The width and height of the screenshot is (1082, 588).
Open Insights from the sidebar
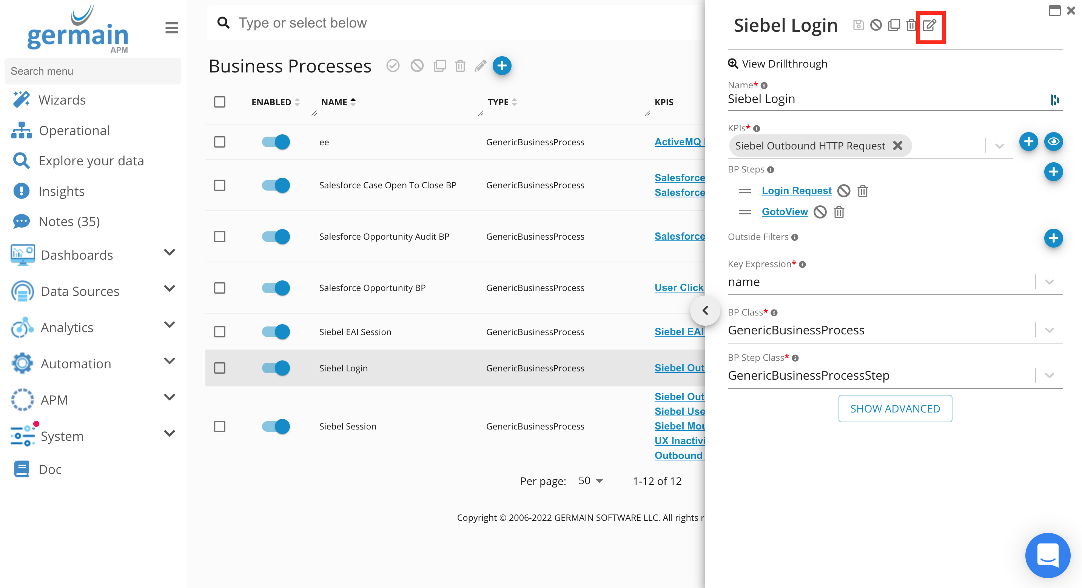(x=61, y=191)
